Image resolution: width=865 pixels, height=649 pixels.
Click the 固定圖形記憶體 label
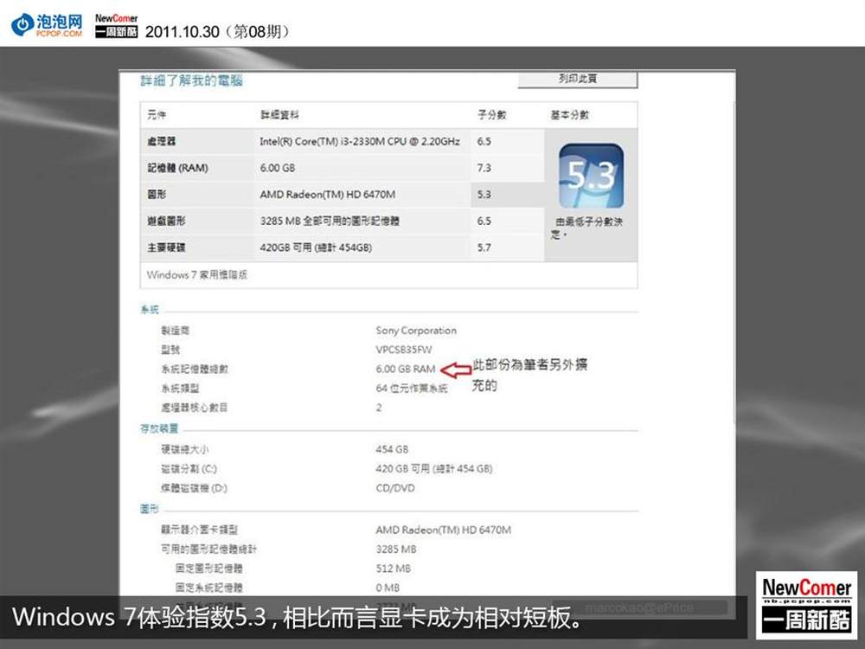[208, 569]
